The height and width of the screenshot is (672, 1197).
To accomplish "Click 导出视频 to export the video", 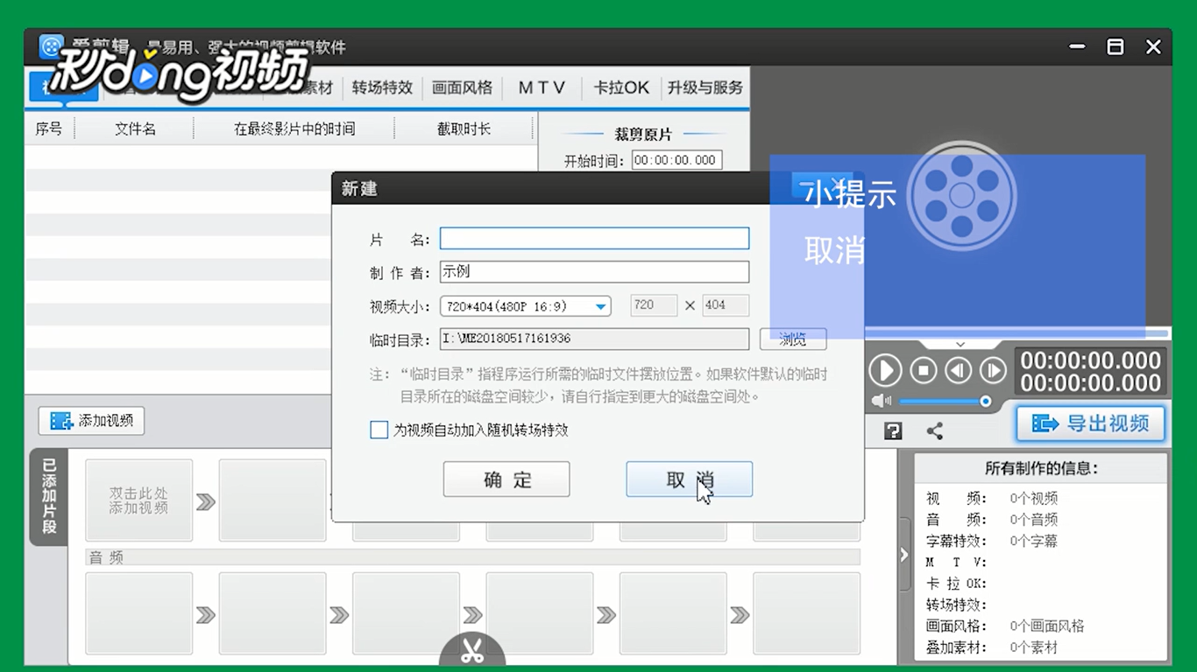I will 1090,423.
